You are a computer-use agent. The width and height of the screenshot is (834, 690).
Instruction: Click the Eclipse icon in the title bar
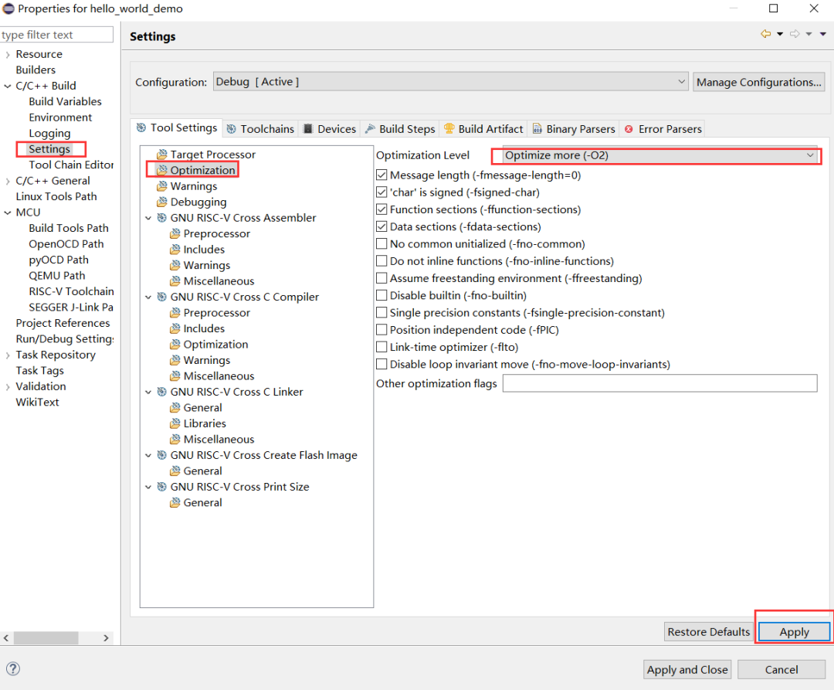(8, 8)
